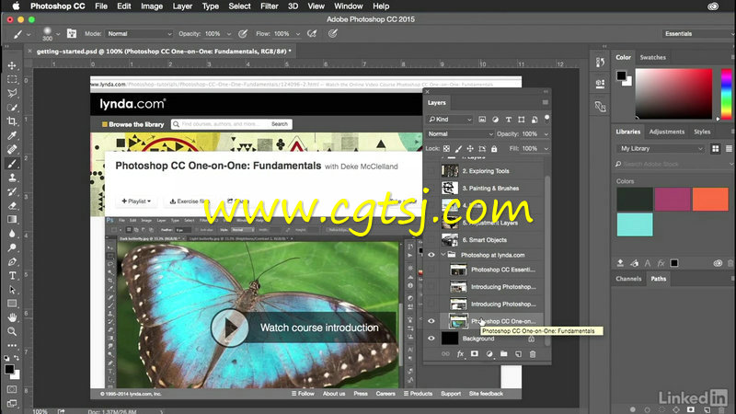The image size is (736, 414).
Task: Select the Pen tool
Action: [12, 261]
